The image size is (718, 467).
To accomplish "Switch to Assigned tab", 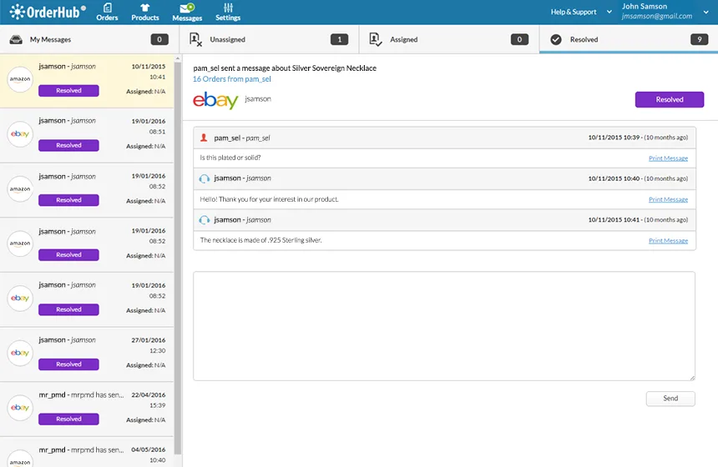I will [449, 39].
